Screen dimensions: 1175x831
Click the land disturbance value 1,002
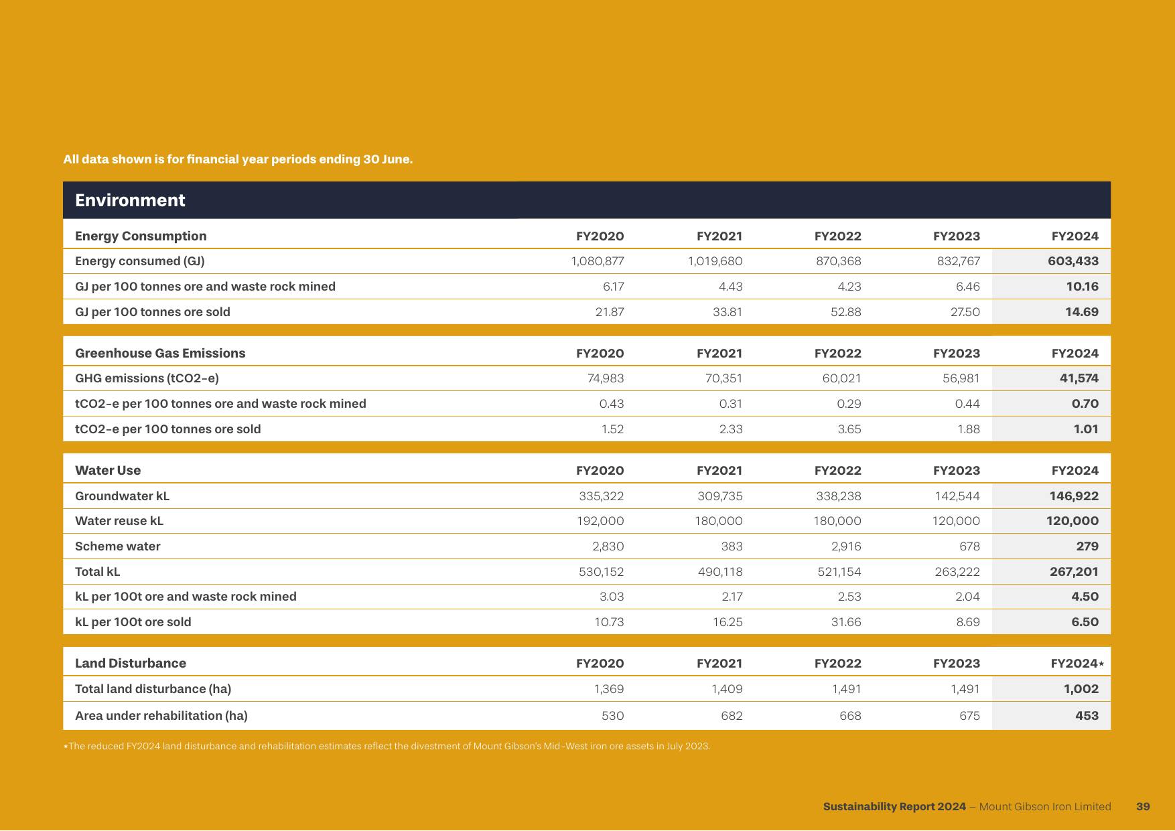[1081, 689]
